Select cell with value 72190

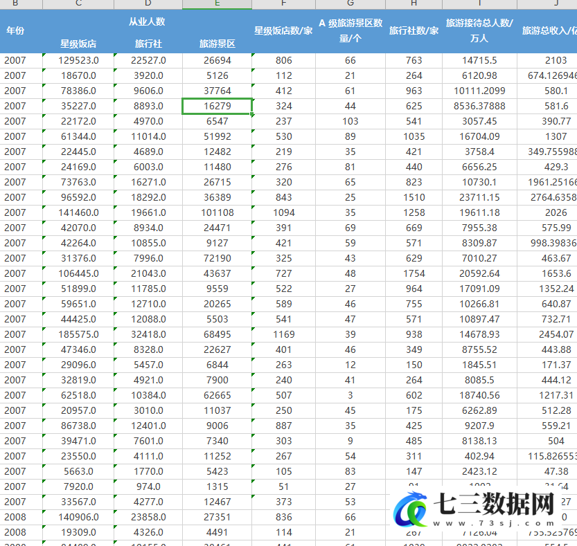217,259
